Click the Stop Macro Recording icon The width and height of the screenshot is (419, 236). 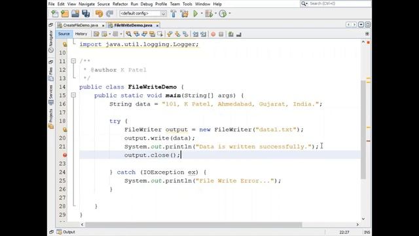[x=221, y=34]
